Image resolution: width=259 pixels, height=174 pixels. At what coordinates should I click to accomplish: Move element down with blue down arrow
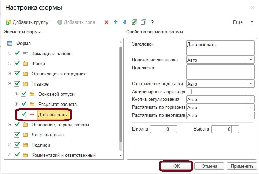click(125, 22)
